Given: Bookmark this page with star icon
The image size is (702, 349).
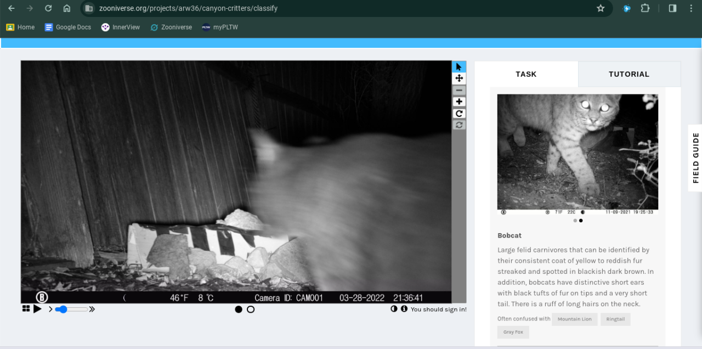Looking at the screenshot, I should click(601, 8).
